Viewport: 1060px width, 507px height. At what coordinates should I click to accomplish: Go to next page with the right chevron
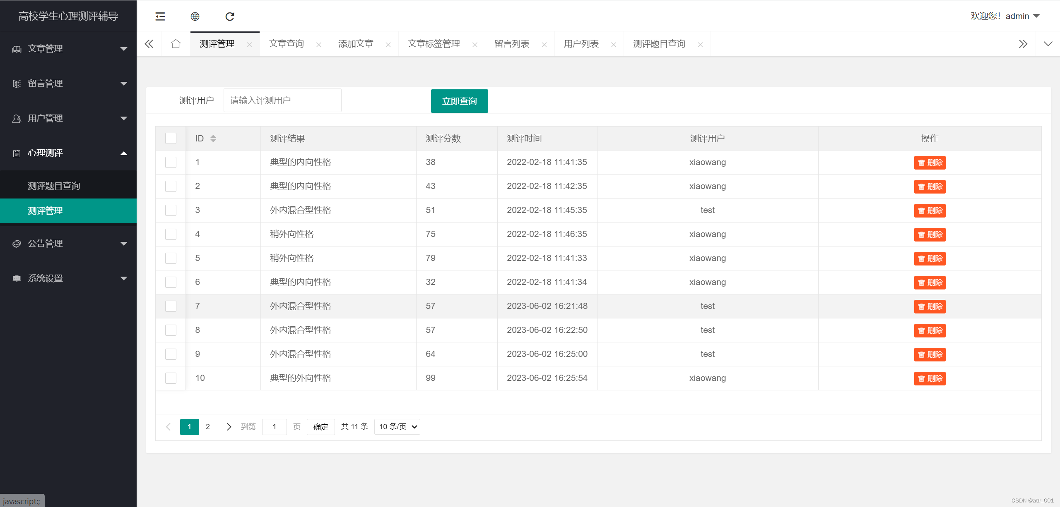229,427
